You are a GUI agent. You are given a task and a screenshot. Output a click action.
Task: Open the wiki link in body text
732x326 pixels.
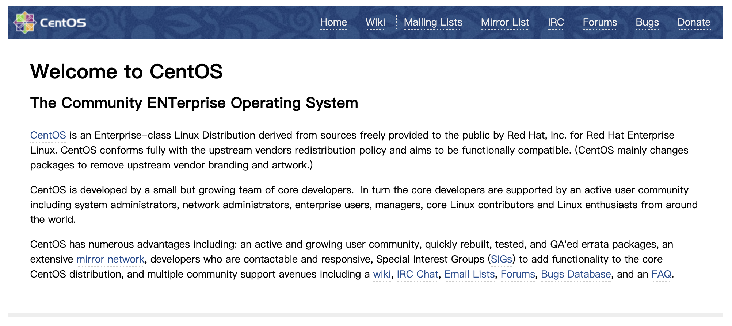382,274
